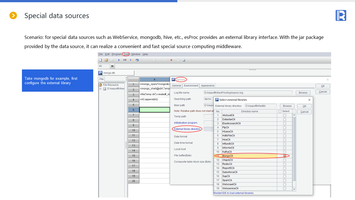Click the eraser Clear icon in toolbar
Image resolution: width=355 pixels, height=200 pixels.
[184, 60]
